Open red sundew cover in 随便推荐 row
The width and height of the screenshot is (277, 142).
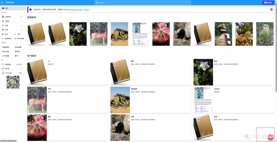(161, 34)
